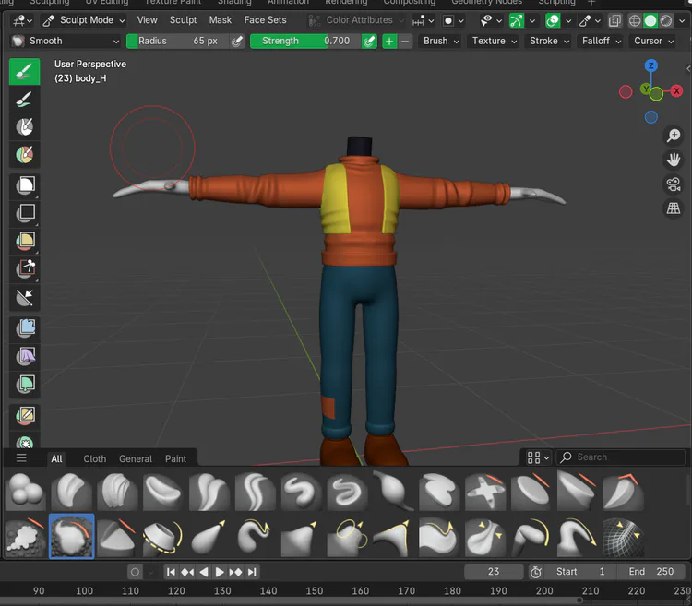Image resolution: width=692 pixels, height=606 pixels.
Task: Open the asset shelf hamburger menu
Action: pos(21,457)
